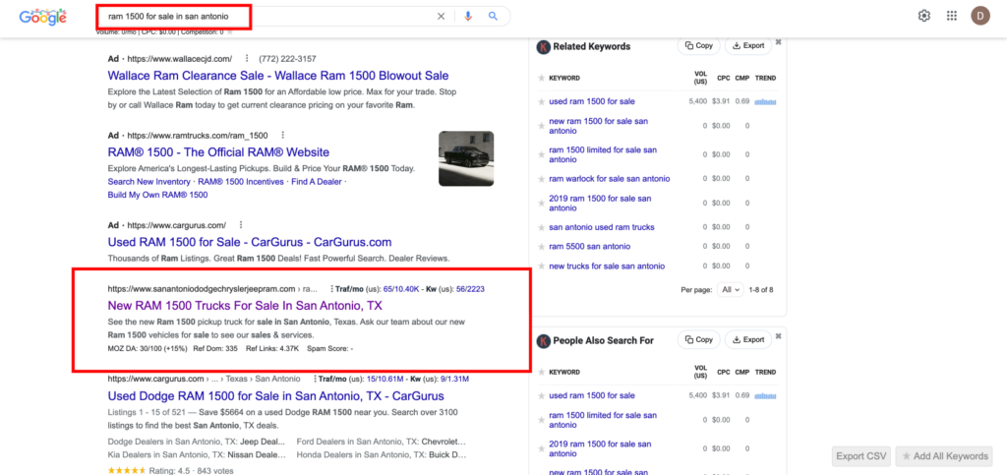Click the Google logo
This screenshot has height=475, width=1007.
click(42, 18)
